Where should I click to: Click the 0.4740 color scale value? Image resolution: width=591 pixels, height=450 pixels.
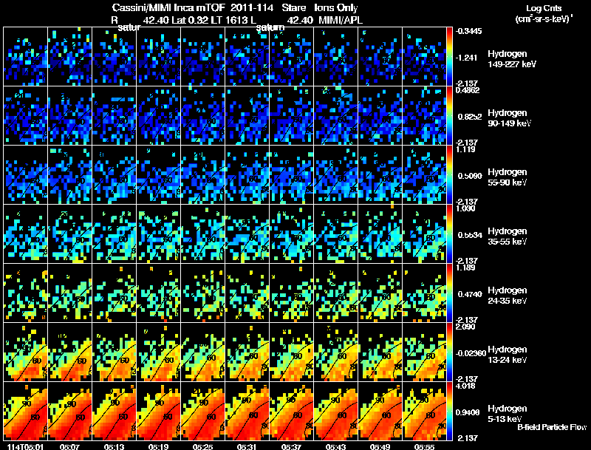coord(470,294)
